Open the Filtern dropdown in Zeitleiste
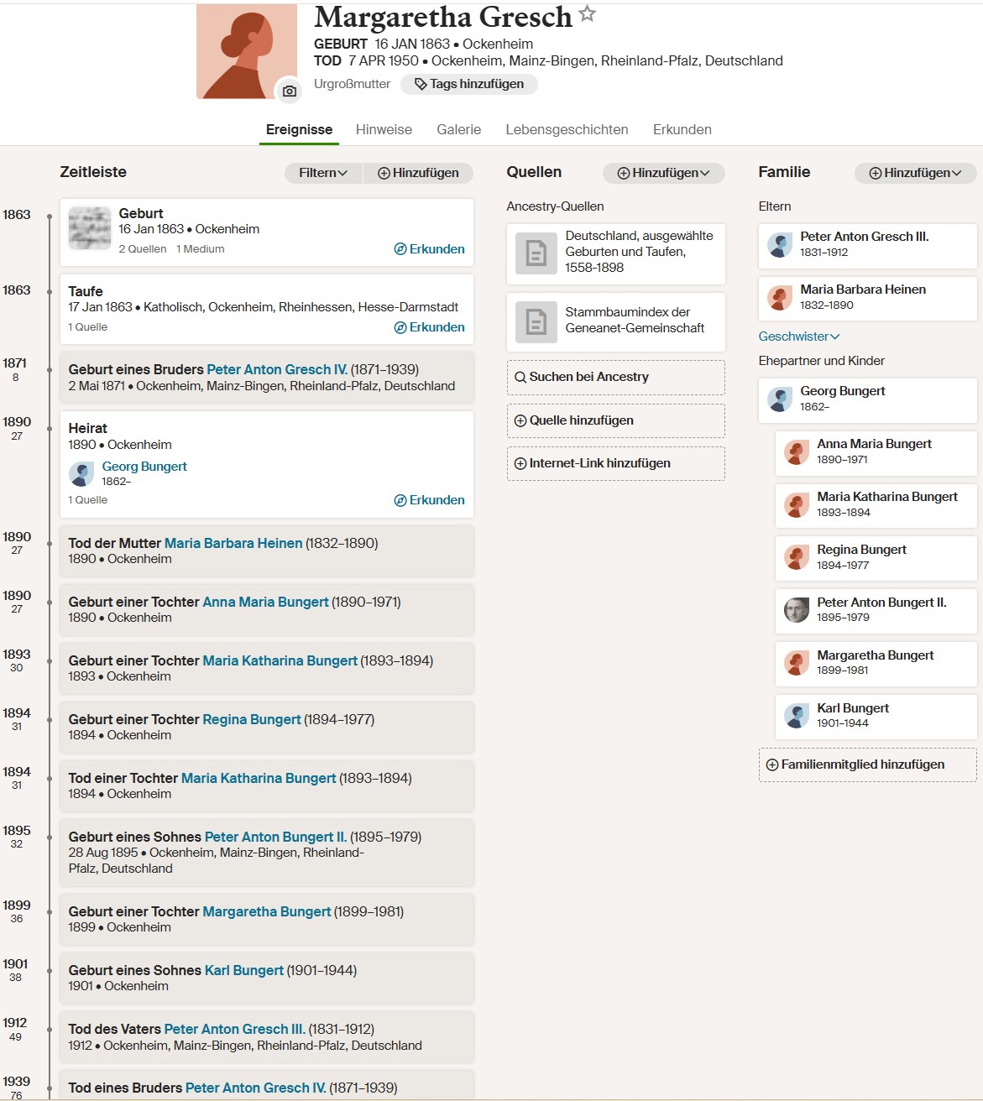 (323, 173)
